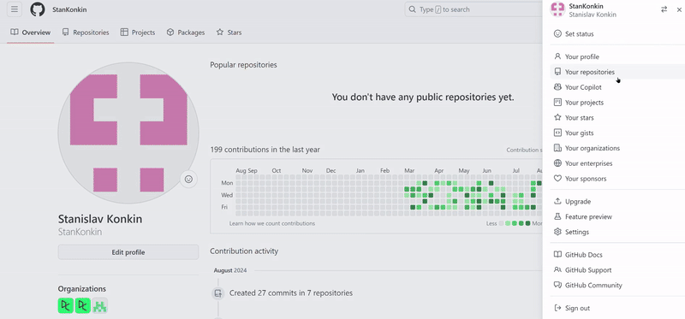Viewport: 685px width, 319px height.
Task: Click the search magnifier icon
Action: coord(412,9)
